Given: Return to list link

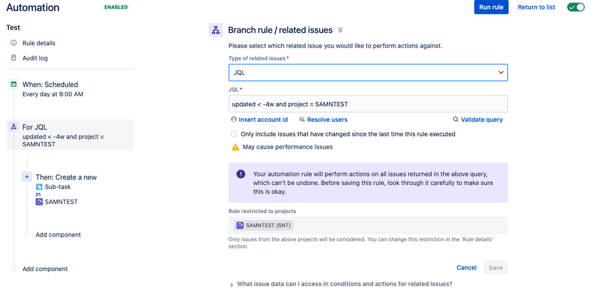Looking at the screenshot, I should (536, 7).
